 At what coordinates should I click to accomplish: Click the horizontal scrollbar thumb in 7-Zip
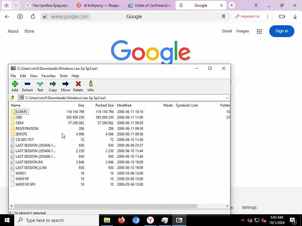(106, 206)
